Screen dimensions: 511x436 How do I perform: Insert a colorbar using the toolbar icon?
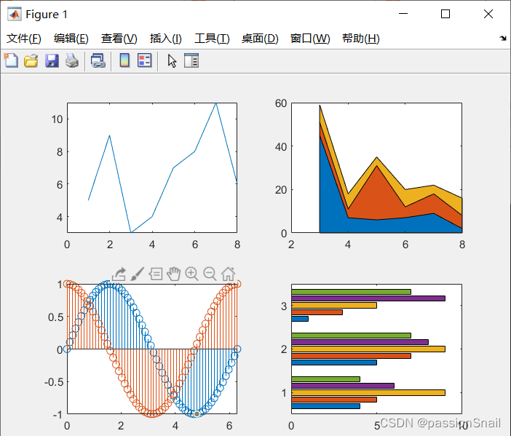point(124,60)
